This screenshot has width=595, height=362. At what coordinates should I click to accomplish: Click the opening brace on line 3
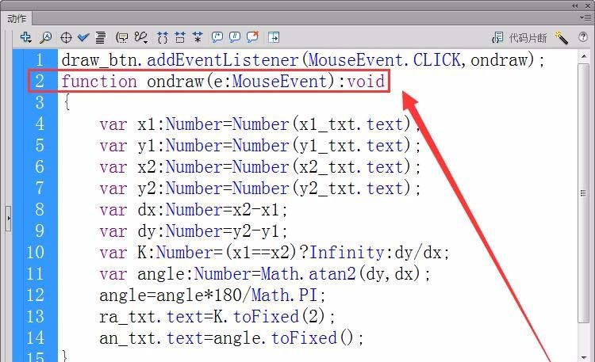coord(67,102)
